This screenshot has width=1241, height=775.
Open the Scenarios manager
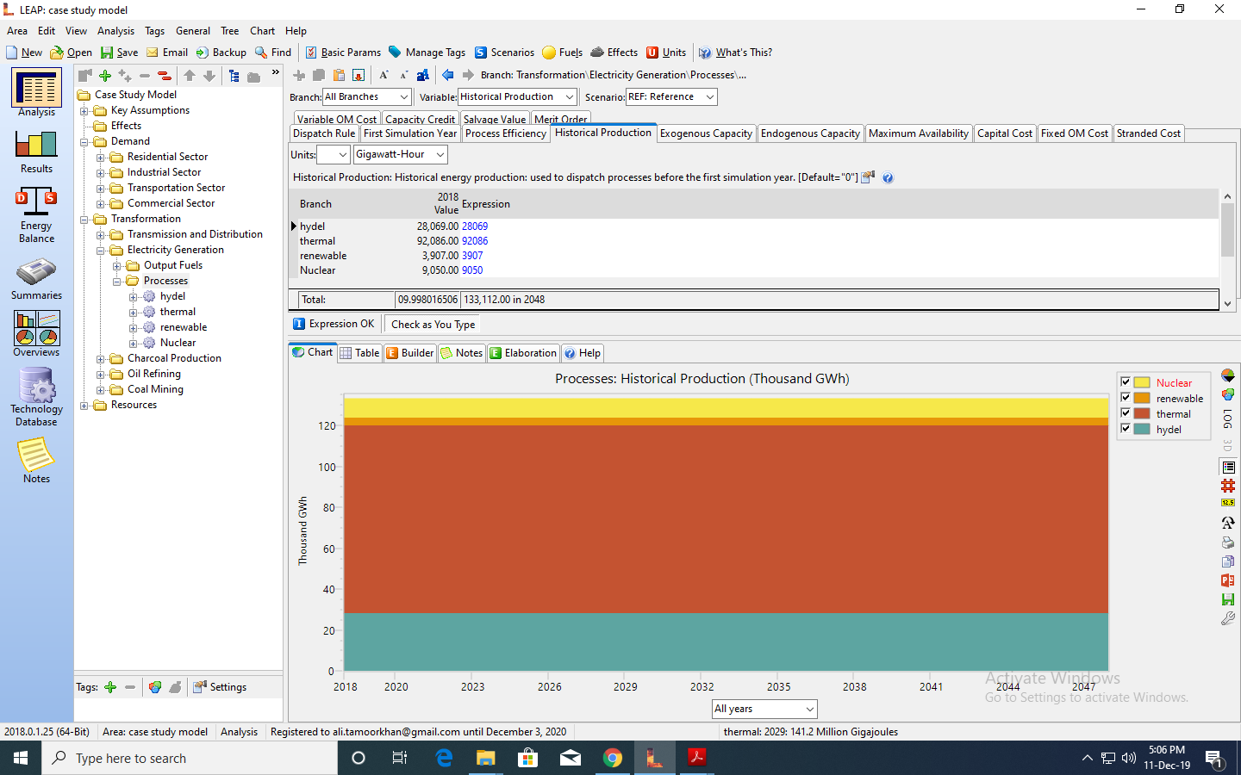click(x=504, y=53)
